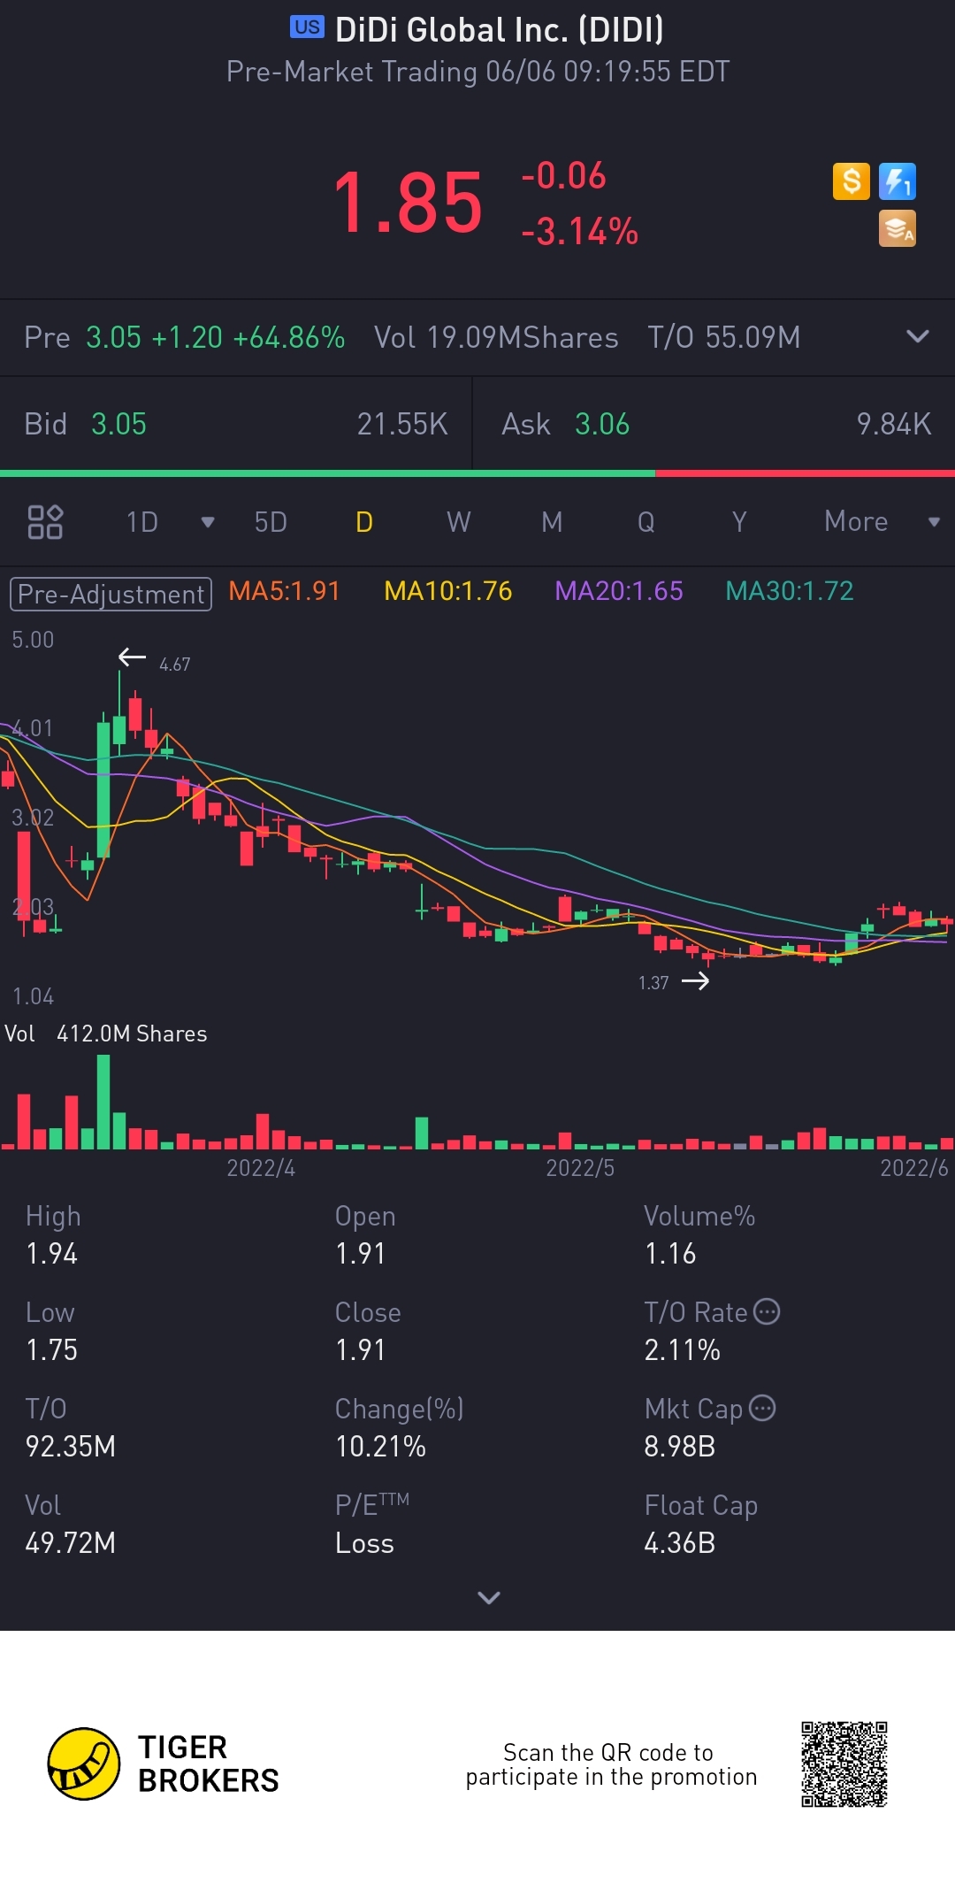Tap the bid/ask ratio bar
955x1898 pixels.
[x=477, y=473]
